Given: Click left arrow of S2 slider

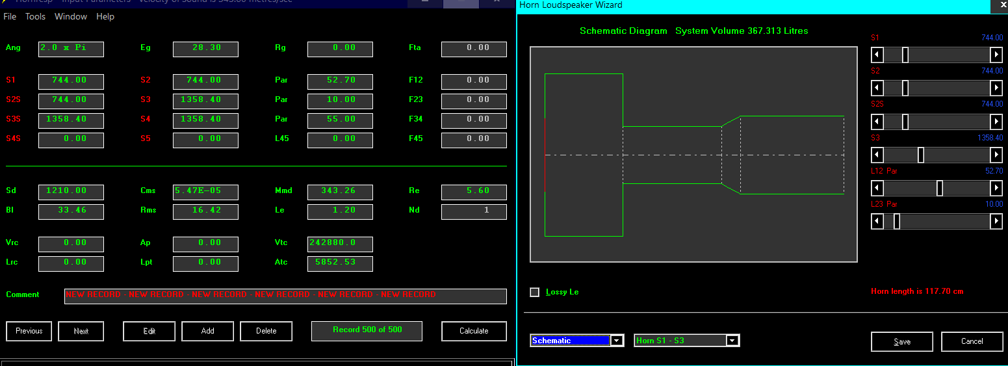Looking at the screenshot, I should point(877,88).
